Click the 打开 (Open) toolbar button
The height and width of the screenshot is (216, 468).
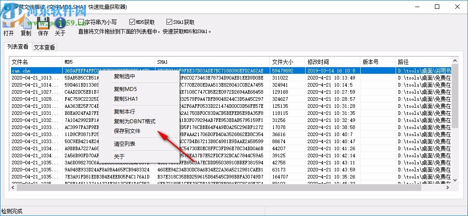(9, 27)
